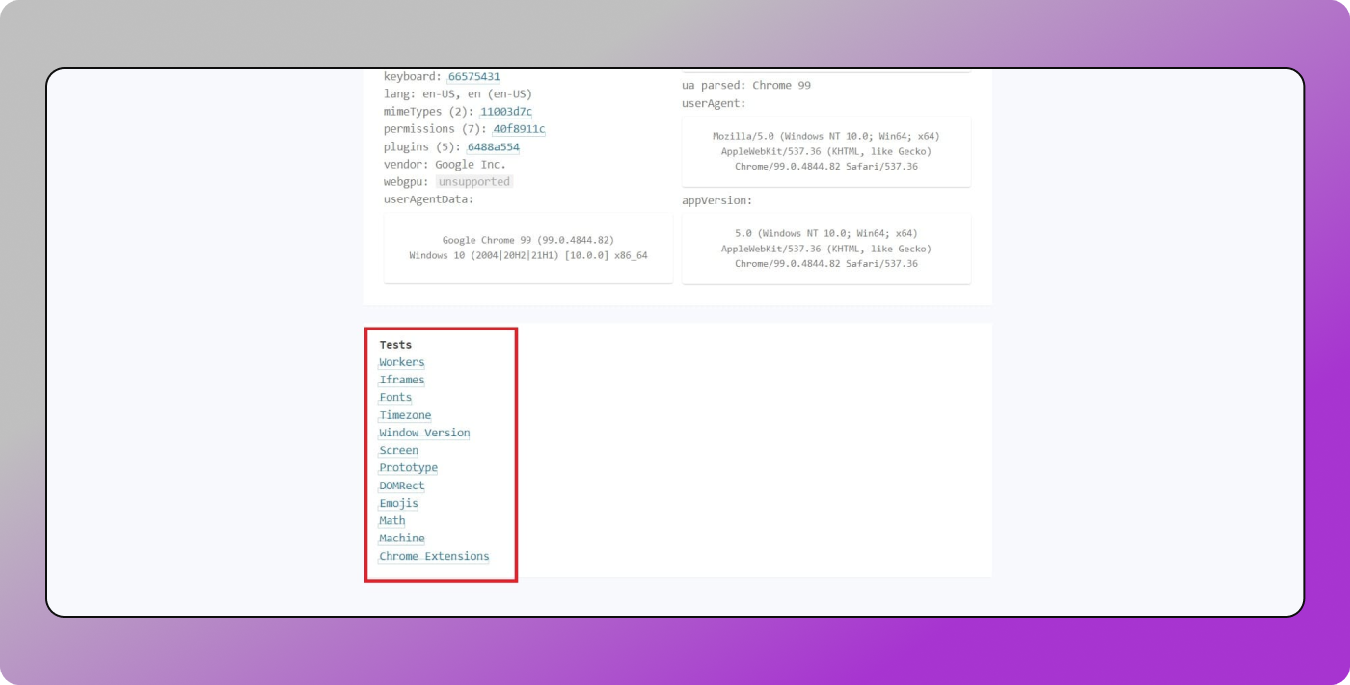Open the Prototype test link
The width and height of the screenshot is (1350, 685).
[x=408, y=467]
